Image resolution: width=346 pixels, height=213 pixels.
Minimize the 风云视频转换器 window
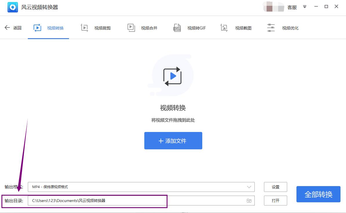(x=316, y=7)
